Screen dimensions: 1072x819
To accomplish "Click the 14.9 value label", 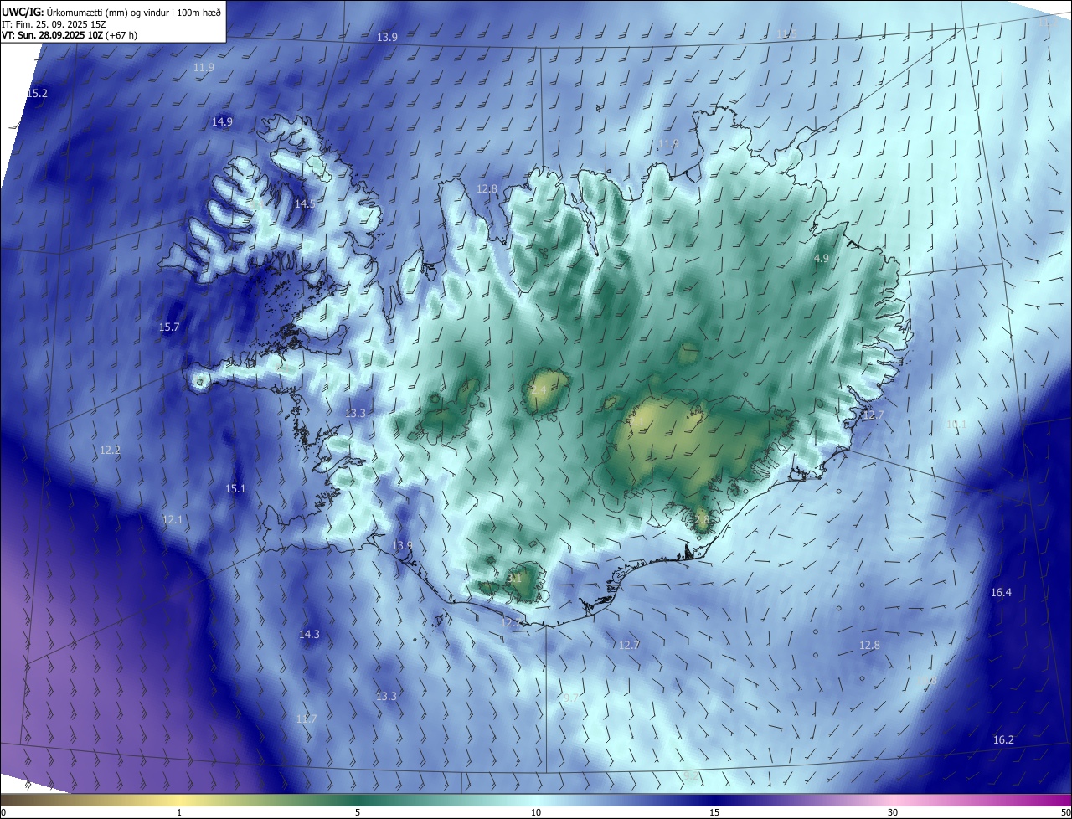I will 222,121.
